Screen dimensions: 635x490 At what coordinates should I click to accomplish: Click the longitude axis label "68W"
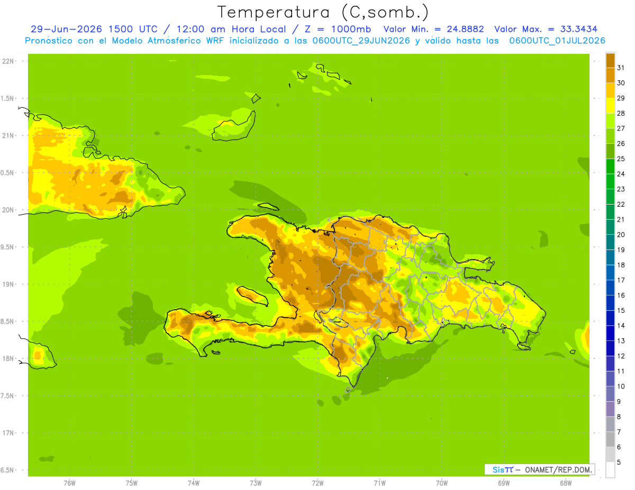coord(566,483)
